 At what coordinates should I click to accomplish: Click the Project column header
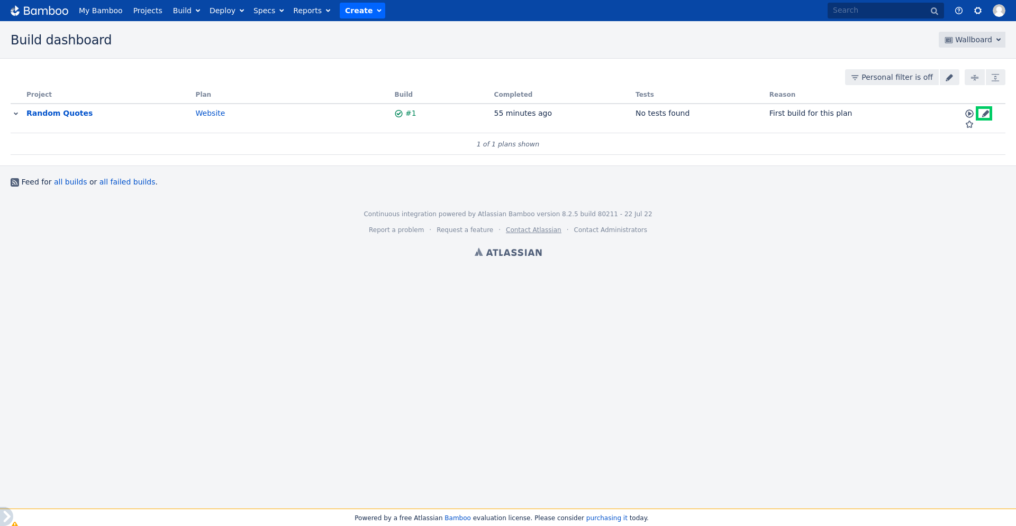coord(39,95)
